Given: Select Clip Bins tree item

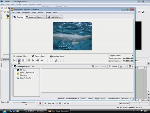Looking at the screenshot, I should (x=22, y=75).
